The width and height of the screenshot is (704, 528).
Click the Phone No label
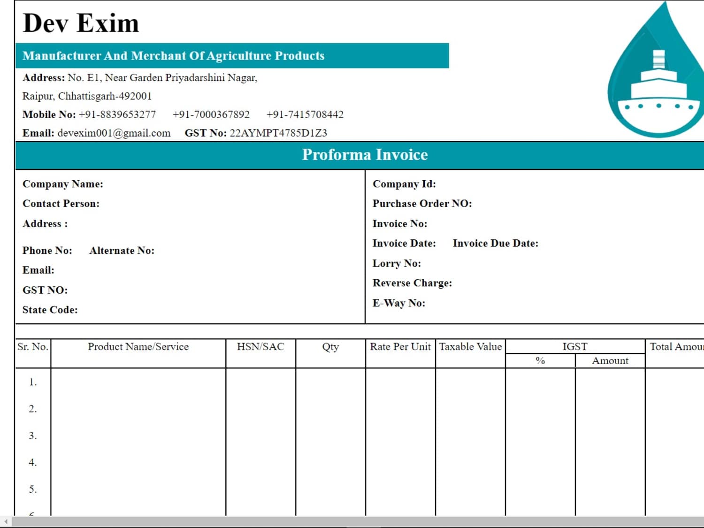[x=47, y=251]
